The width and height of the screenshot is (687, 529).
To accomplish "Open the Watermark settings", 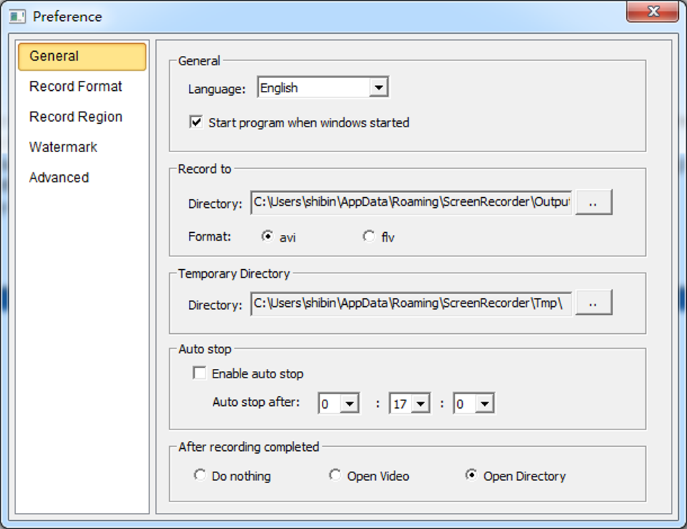I will click(63, 147).
